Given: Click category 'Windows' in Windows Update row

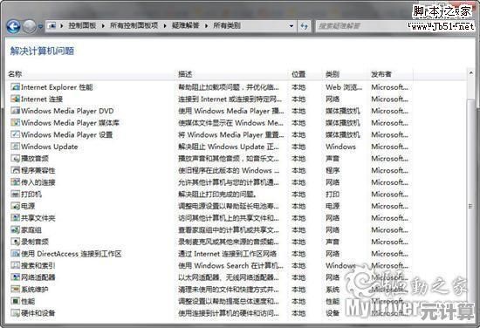Looking at the screenshot, I should pyautogui.click(x=340, y=147).
